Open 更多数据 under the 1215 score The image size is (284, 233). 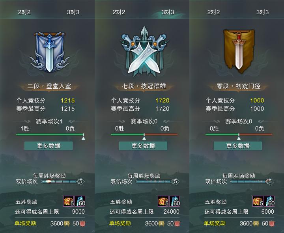click(x=49, y=146)
